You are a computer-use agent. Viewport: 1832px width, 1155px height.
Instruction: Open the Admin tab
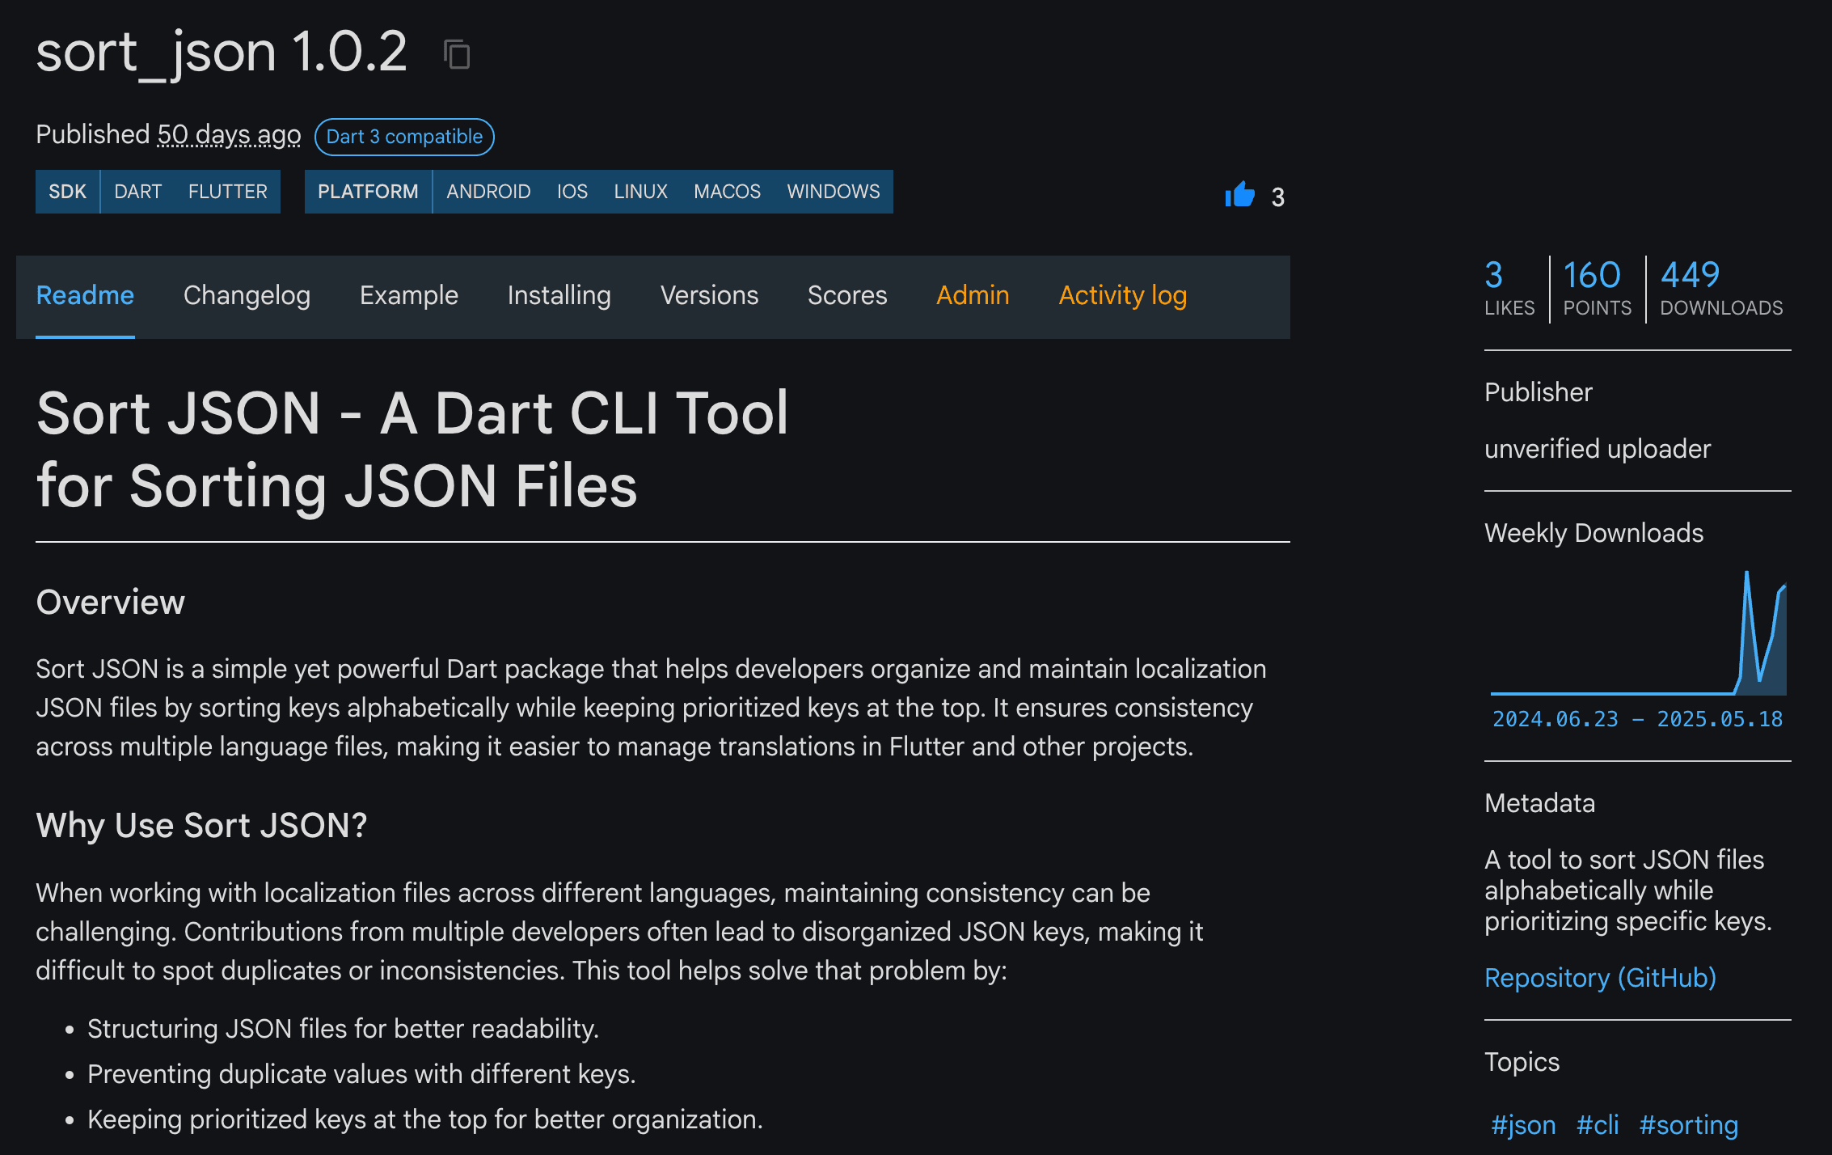pos(973,296)
